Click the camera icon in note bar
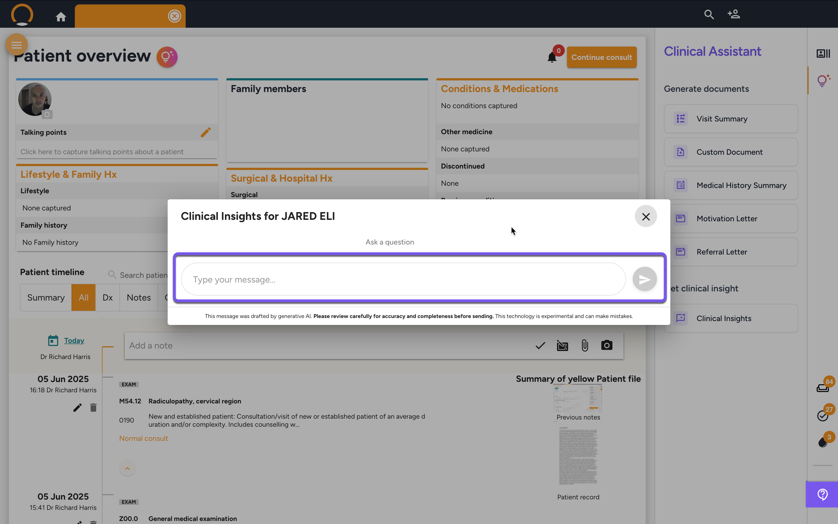Image resolution: width=838 pixels, height=524 pixels. click(x=606, y=345)
